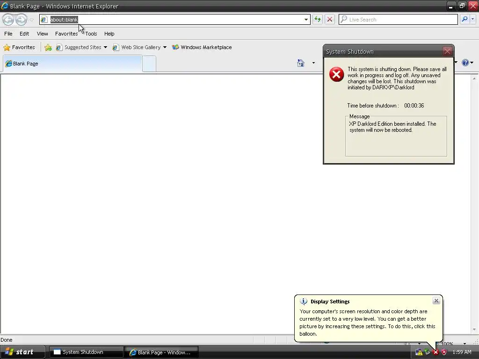Click the network warning tray icon
Image resolution: width=479 pixels, height=359 pixels.
click(x=419, y=352)
